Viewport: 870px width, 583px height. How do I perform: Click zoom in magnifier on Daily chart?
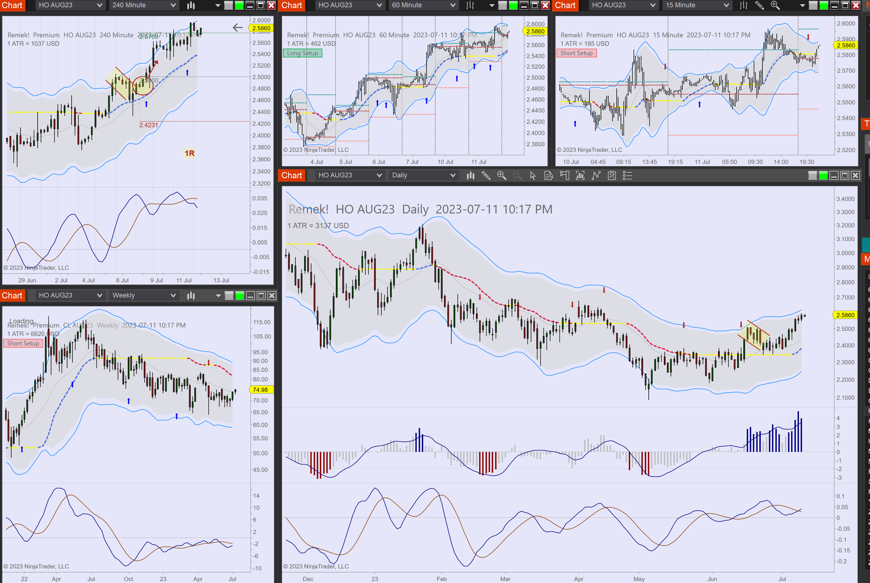point(501,176)
